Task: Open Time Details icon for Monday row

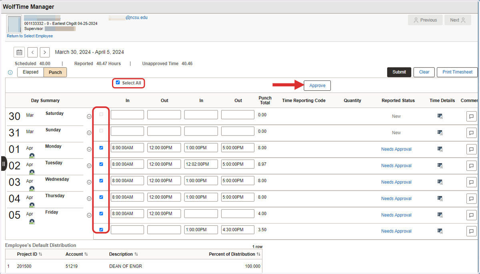Action: 440,149
